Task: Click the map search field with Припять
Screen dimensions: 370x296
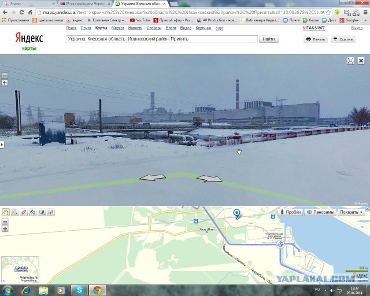Action: point(162,39)
